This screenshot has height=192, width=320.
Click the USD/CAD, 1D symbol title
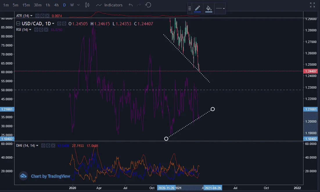tap(36, 24)
